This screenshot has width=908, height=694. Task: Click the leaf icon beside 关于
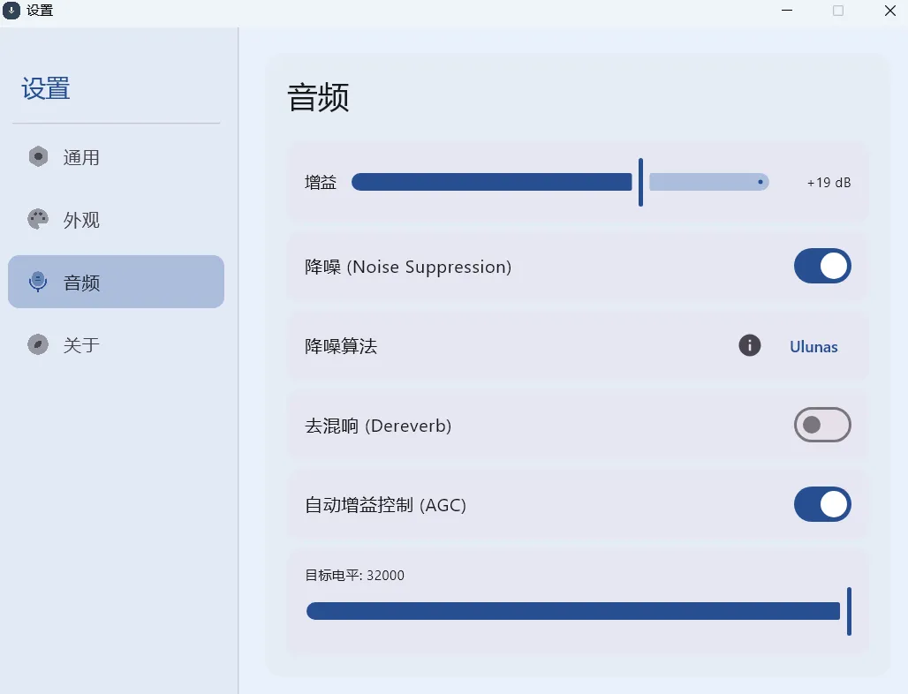click(38, 344)
